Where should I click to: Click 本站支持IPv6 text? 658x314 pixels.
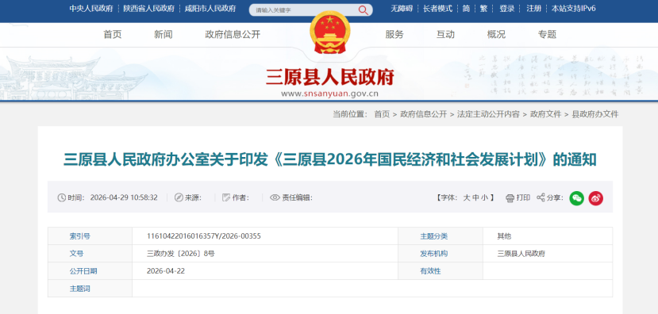(573, 9)
